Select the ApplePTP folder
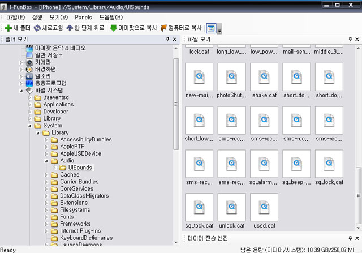 click(x=72, y=147)
